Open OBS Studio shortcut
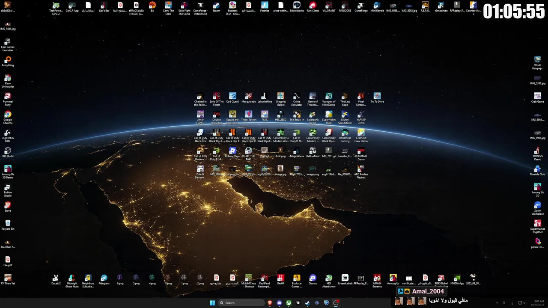This screenshot has width=548, height=308. pyautogui.click(x=8, y=152)
